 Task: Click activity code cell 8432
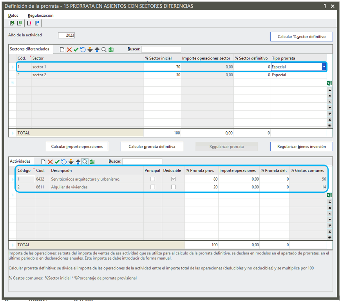click(42, 179)
